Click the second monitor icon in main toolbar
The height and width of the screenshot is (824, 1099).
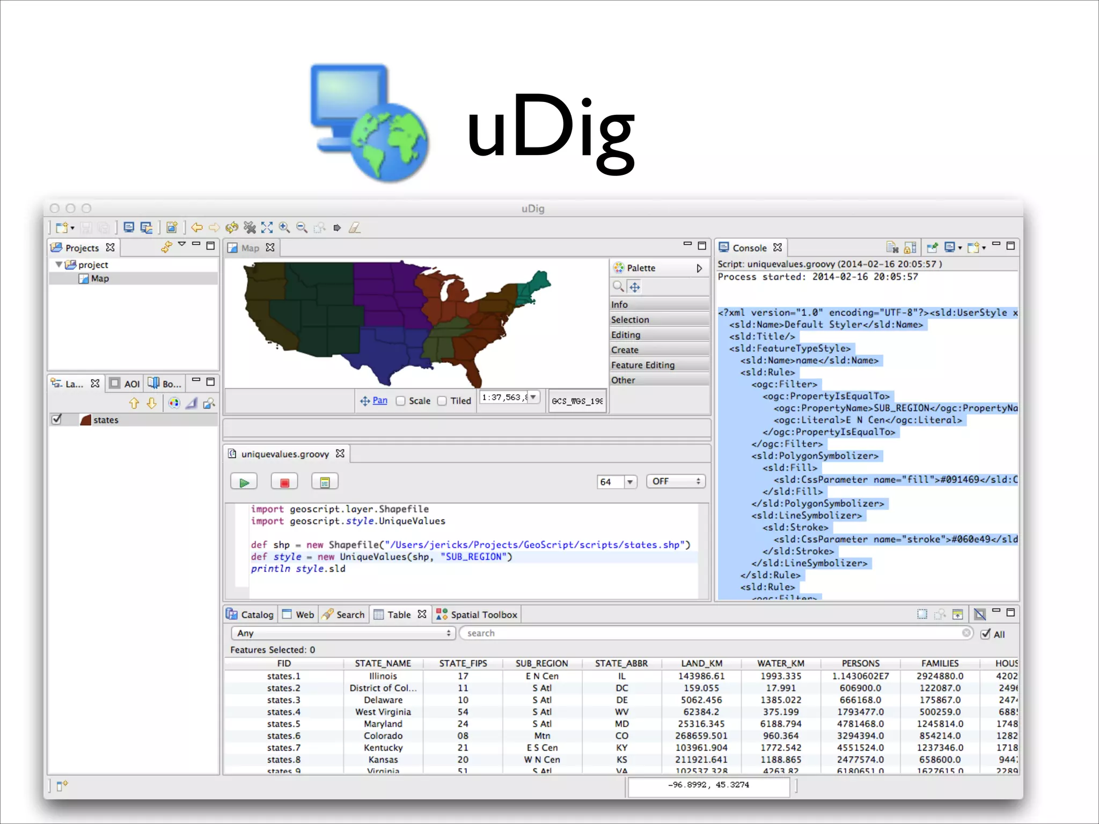tap(146, 227)
